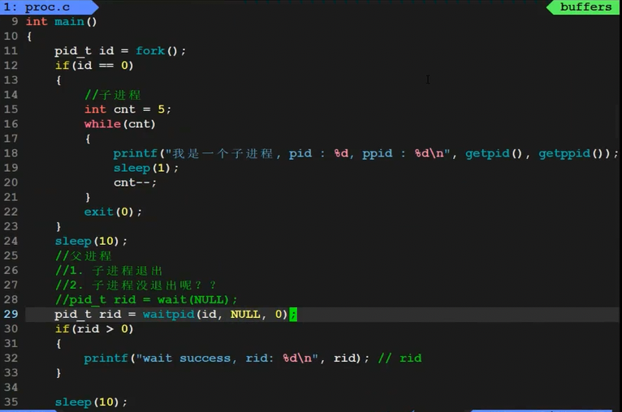
Task: Click exit(0); statement
Action: [x=113, y=212]
